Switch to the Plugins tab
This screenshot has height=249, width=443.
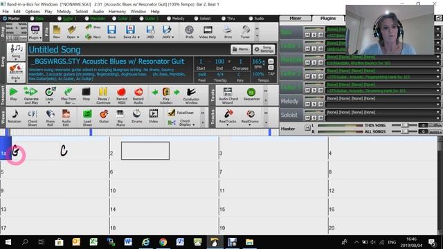(x=328, y=19)
